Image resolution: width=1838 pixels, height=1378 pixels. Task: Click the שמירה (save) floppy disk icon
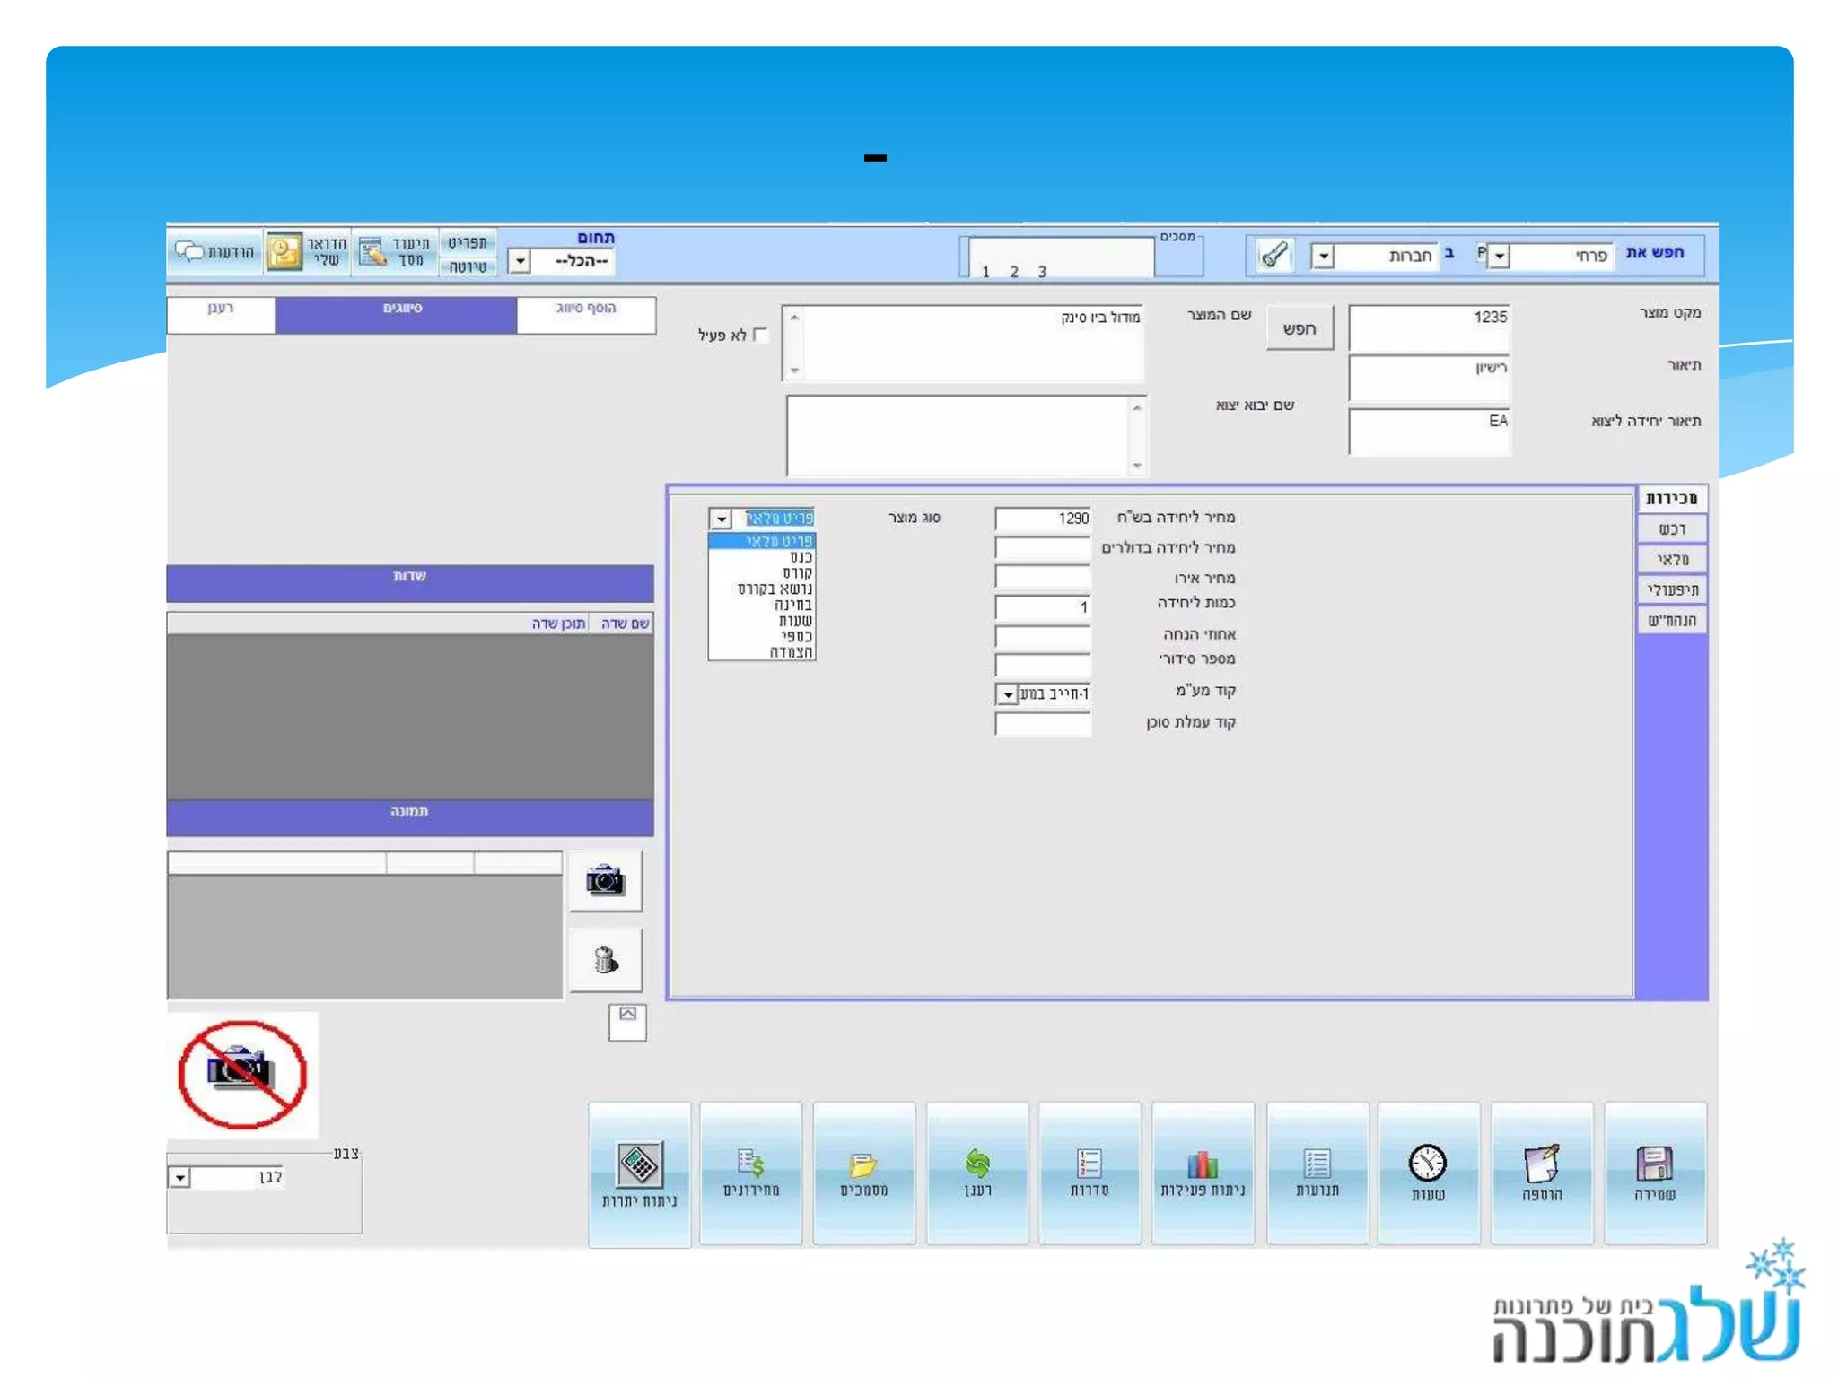(x=1654, y=1164)
